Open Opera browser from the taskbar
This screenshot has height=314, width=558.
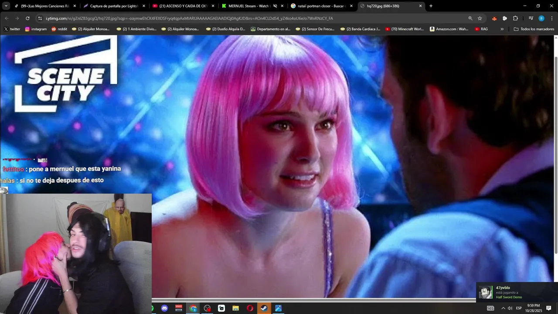click(250, 308)
